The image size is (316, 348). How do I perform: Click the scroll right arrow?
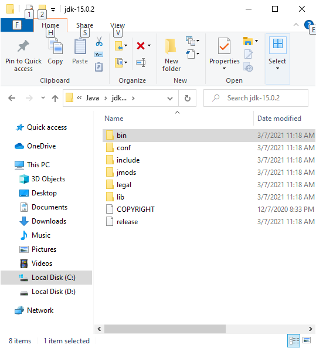(x=311, y=329)
